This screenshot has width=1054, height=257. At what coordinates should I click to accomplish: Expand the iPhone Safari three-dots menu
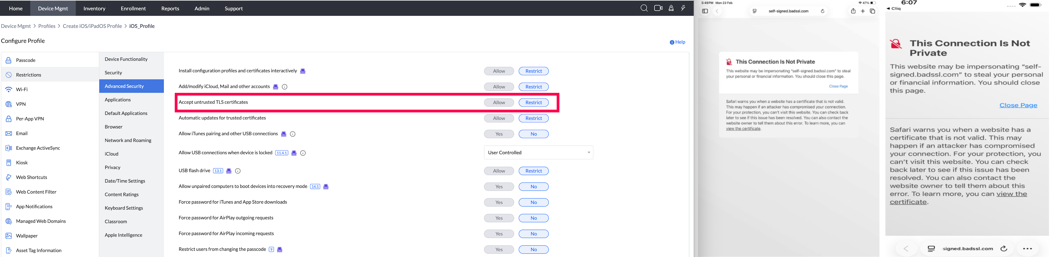pos(1027,248)
